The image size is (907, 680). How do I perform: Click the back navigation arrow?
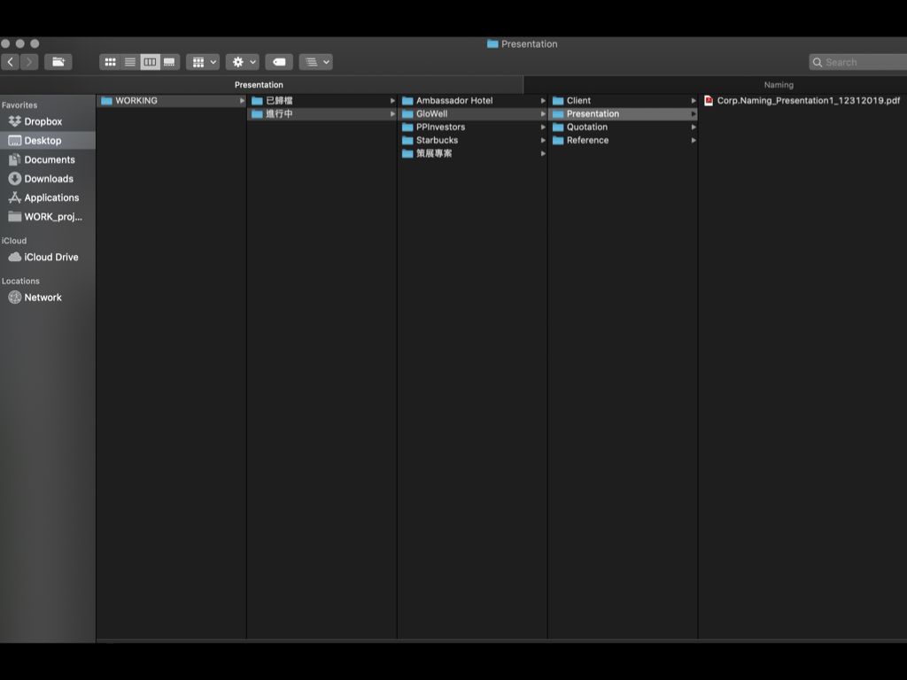pos(11,62)
